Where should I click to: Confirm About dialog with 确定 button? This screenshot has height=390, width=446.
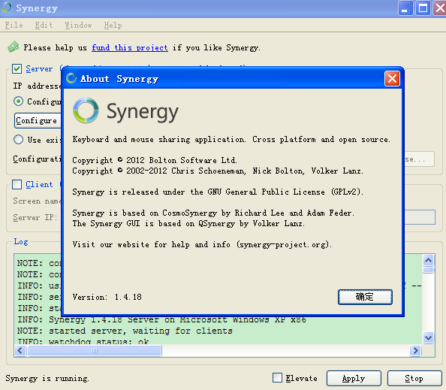pos(365,297)
